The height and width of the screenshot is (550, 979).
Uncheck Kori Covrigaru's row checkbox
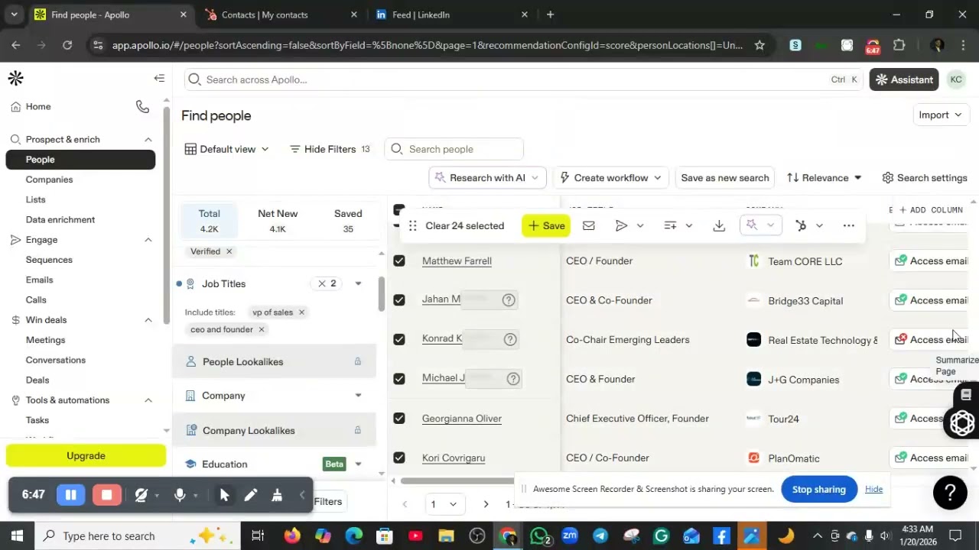coord(399,458)
